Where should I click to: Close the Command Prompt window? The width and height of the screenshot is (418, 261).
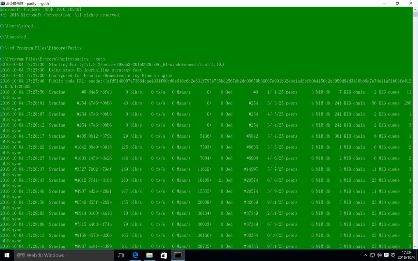(x=411, y=3)
